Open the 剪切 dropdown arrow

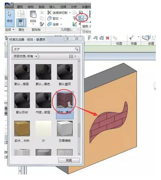click(x=61, y=18)
